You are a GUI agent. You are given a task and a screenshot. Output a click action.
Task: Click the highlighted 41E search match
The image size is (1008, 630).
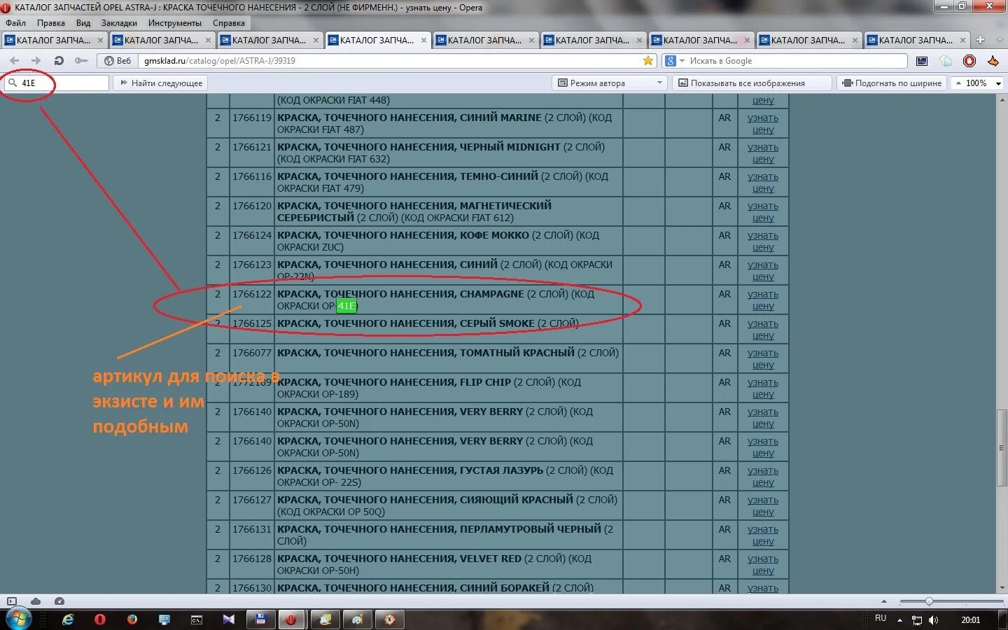pyautogui.click(x=346, y=306)
